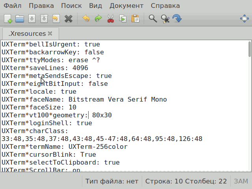Revert the document to saved version
Viewport: 252px width, 189px height.
[x=56, y=19]
